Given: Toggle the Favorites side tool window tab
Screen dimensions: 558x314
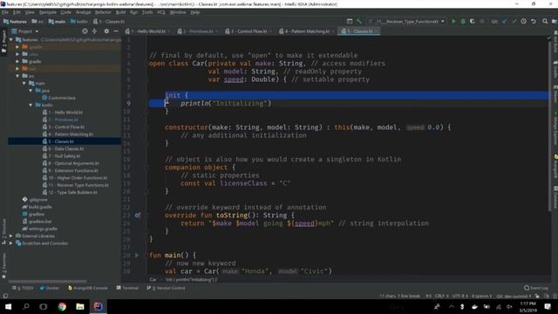Looking at the screenshot, I should 3,266.
